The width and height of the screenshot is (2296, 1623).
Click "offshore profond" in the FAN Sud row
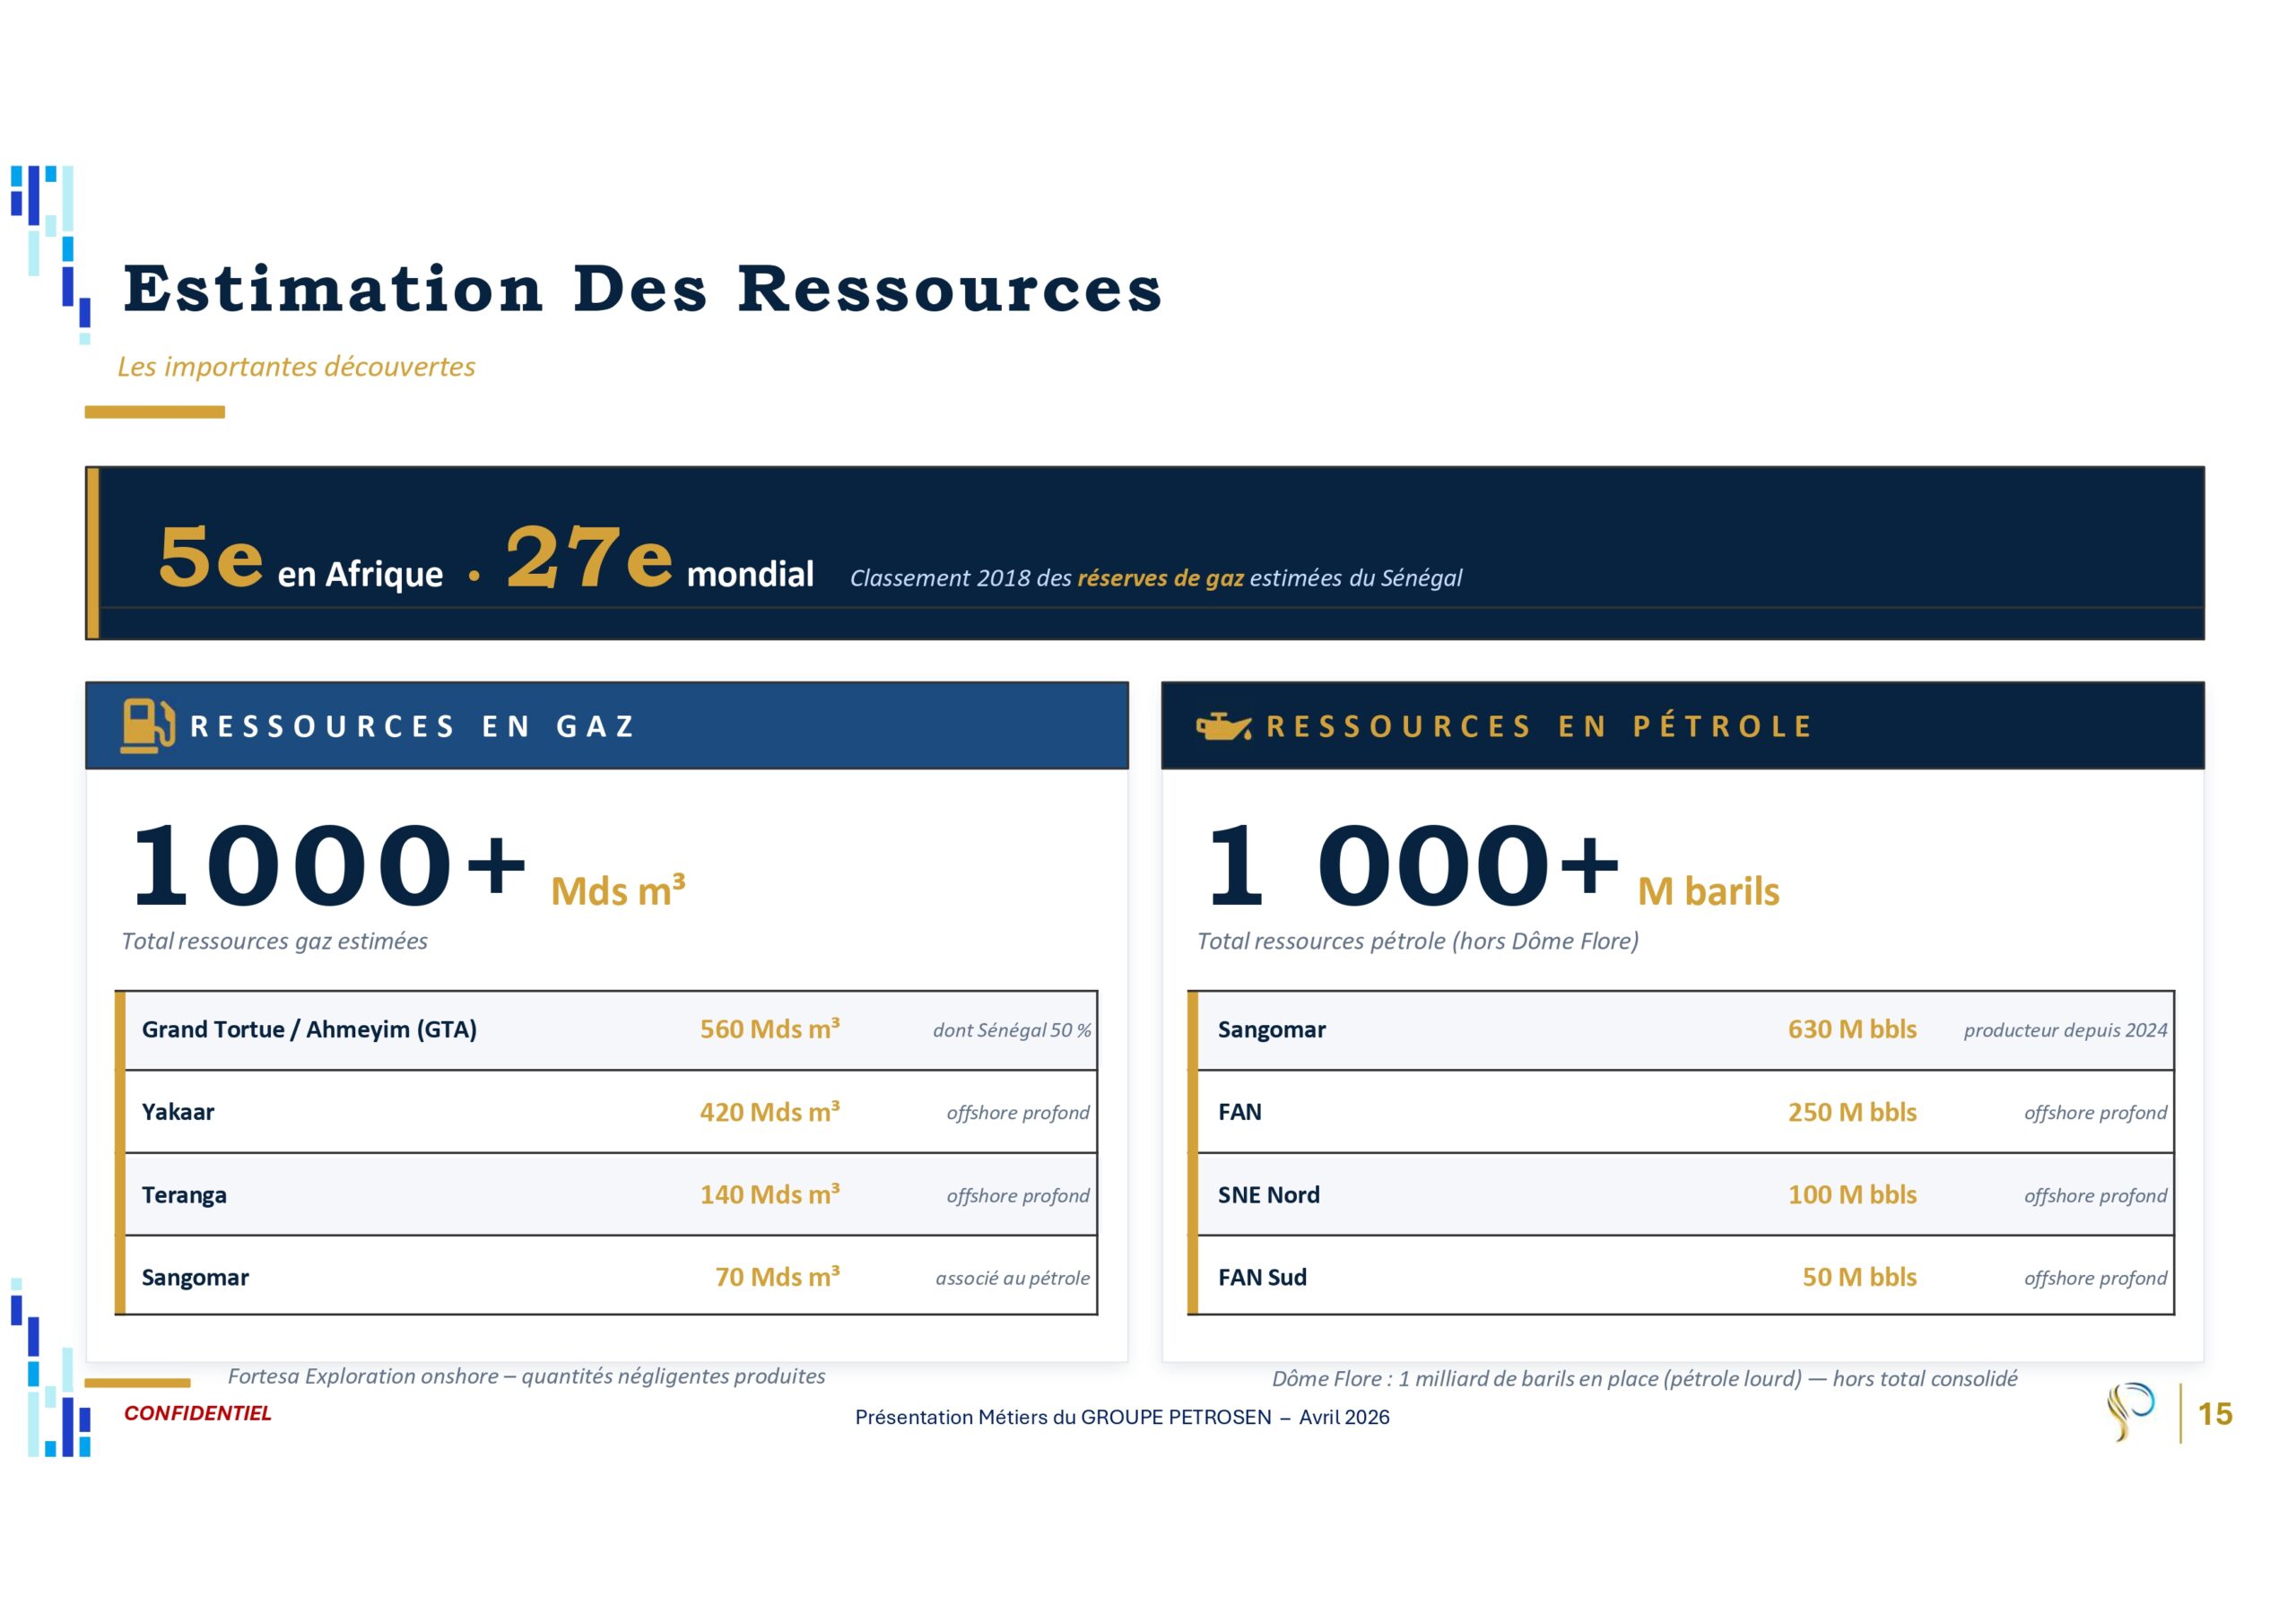[2096, 1279]
